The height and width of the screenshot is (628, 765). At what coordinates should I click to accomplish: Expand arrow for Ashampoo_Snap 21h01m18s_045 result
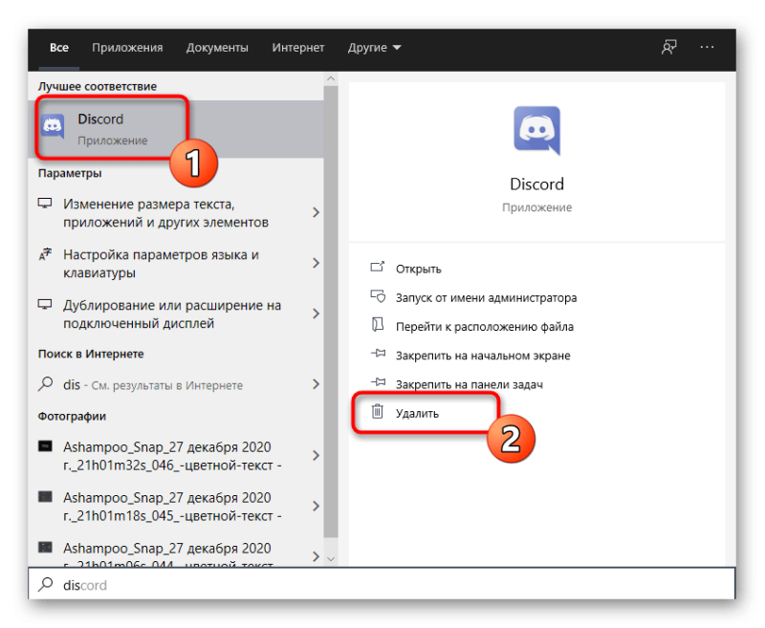316,506
